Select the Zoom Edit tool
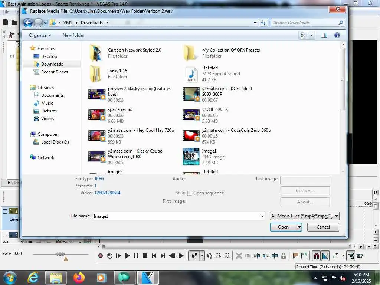The width and height of the screenshot is (380, 285). [227, 256]
